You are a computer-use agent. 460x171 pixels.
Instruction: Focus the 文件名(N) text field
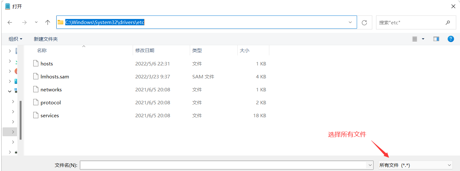tap(223, 165)
